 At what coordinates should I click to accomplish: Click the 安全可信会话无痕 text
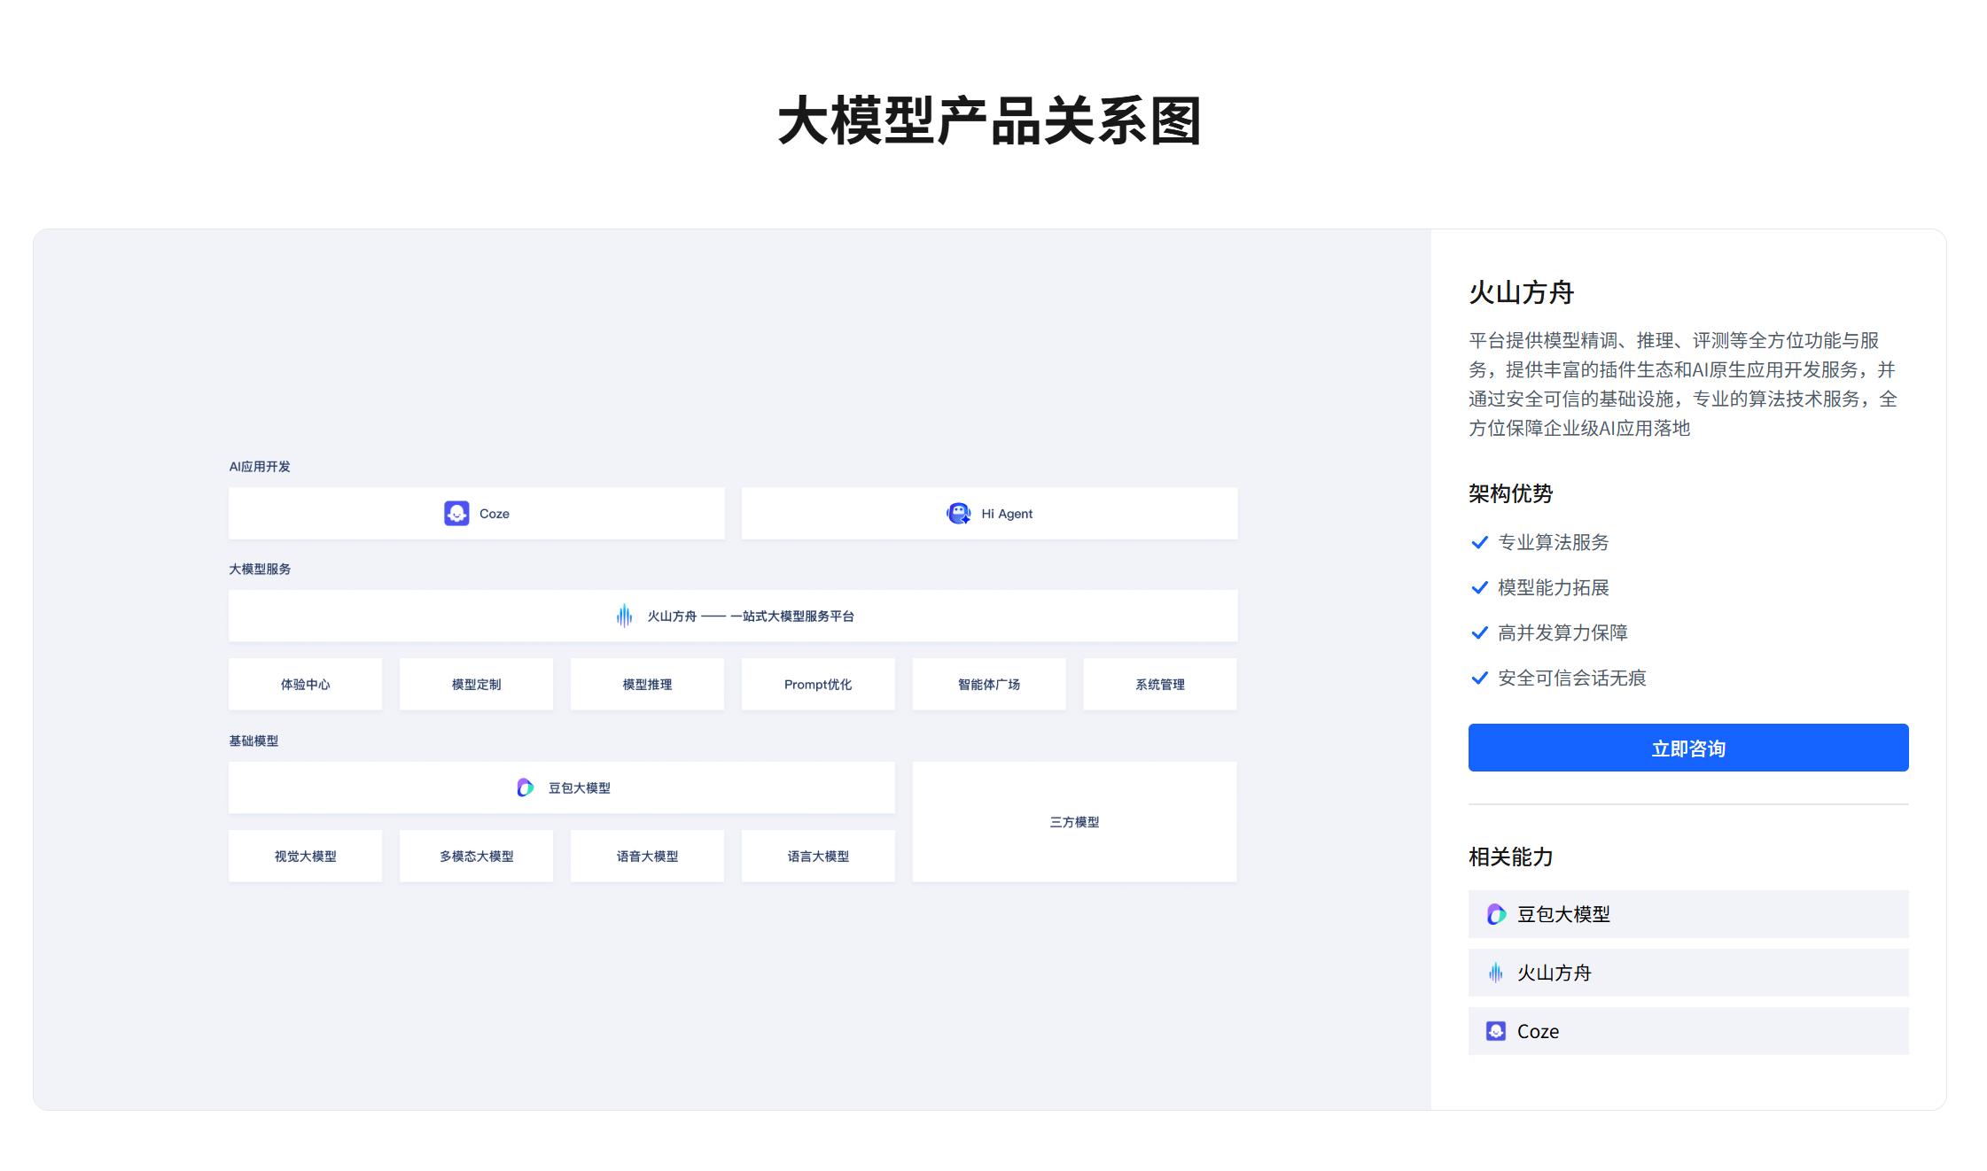(1572, 678)
